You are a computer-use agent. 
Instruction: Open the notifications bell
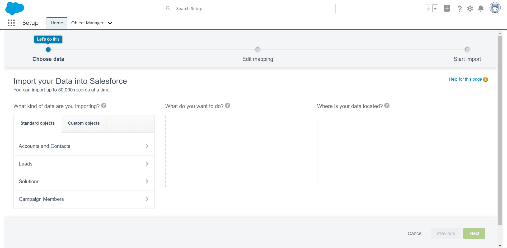pyautogui.click(x=481, y=8)
